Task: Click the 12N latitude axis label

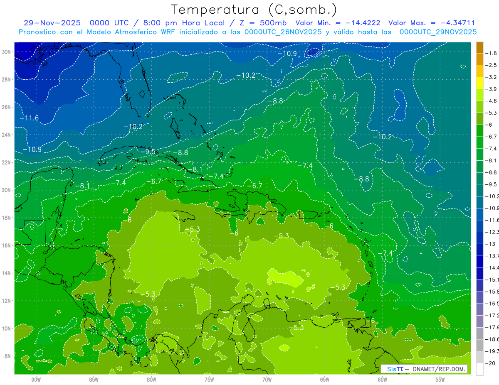Action: [x=7, y=301]
